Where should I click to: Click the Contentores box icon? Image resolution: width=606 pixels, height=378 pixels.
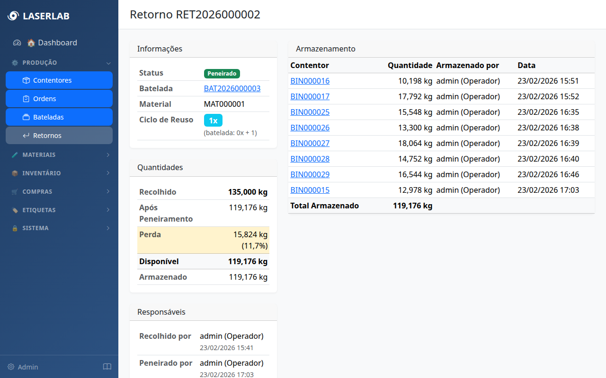[x=26, y=80]
